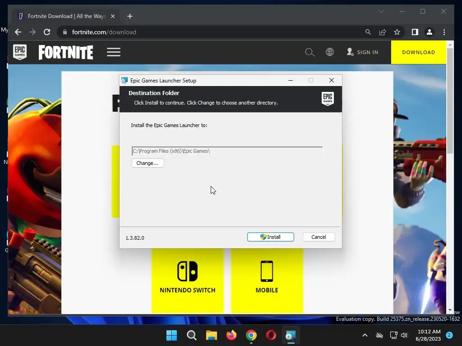This screenshot has width=462, height=346.
Task: Click the Epic Games logo in the setup header
Action: (328, 98)
